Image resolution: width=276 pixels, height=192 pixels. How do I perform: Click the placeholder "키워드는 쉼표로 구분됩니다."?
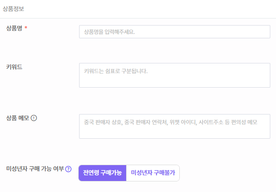tap(116, 70)
